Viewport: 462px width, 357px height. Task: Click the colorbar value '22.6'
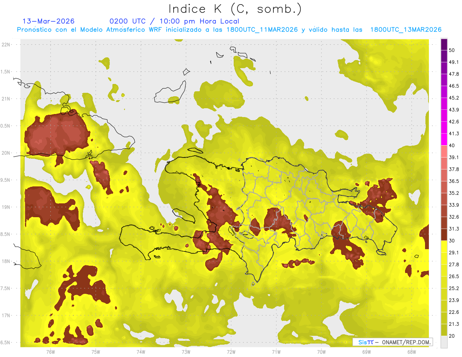pos(454,312)
